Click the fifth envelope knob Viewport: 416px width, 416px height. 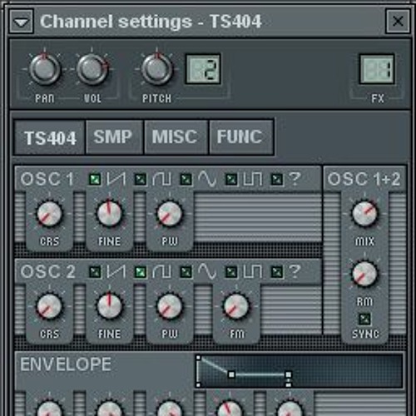(290, 408)
